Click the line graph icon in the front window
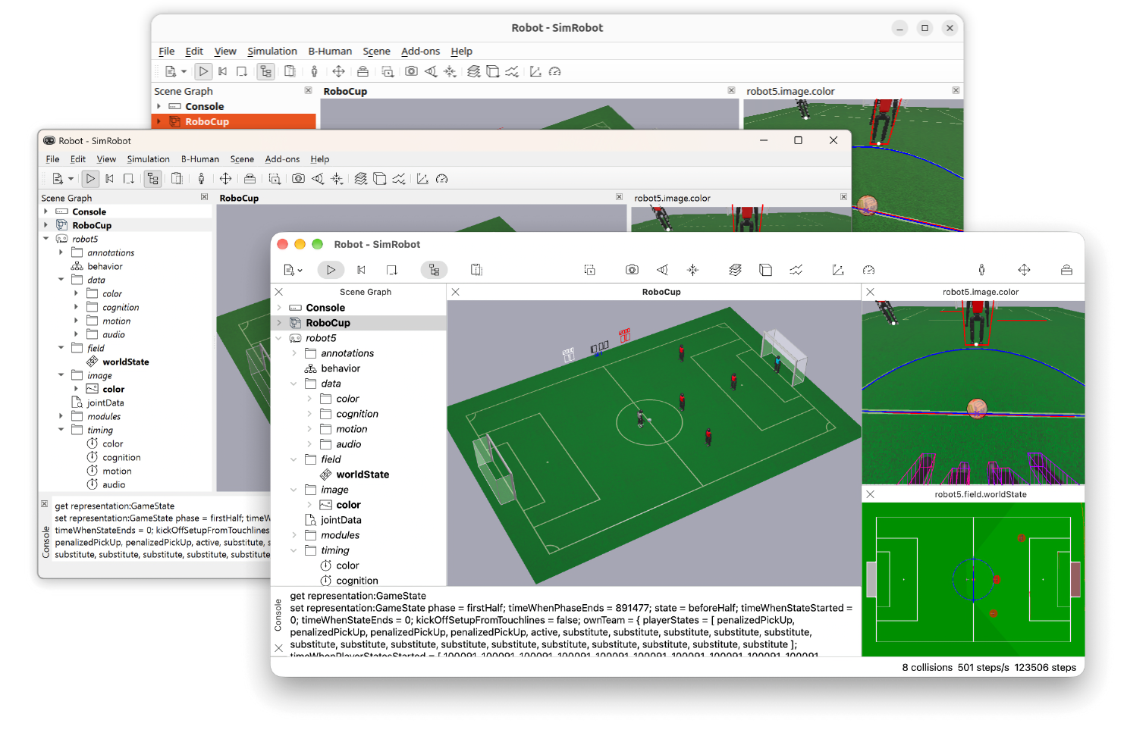Viewport: 1127px width, 733px height. [796, 270]
